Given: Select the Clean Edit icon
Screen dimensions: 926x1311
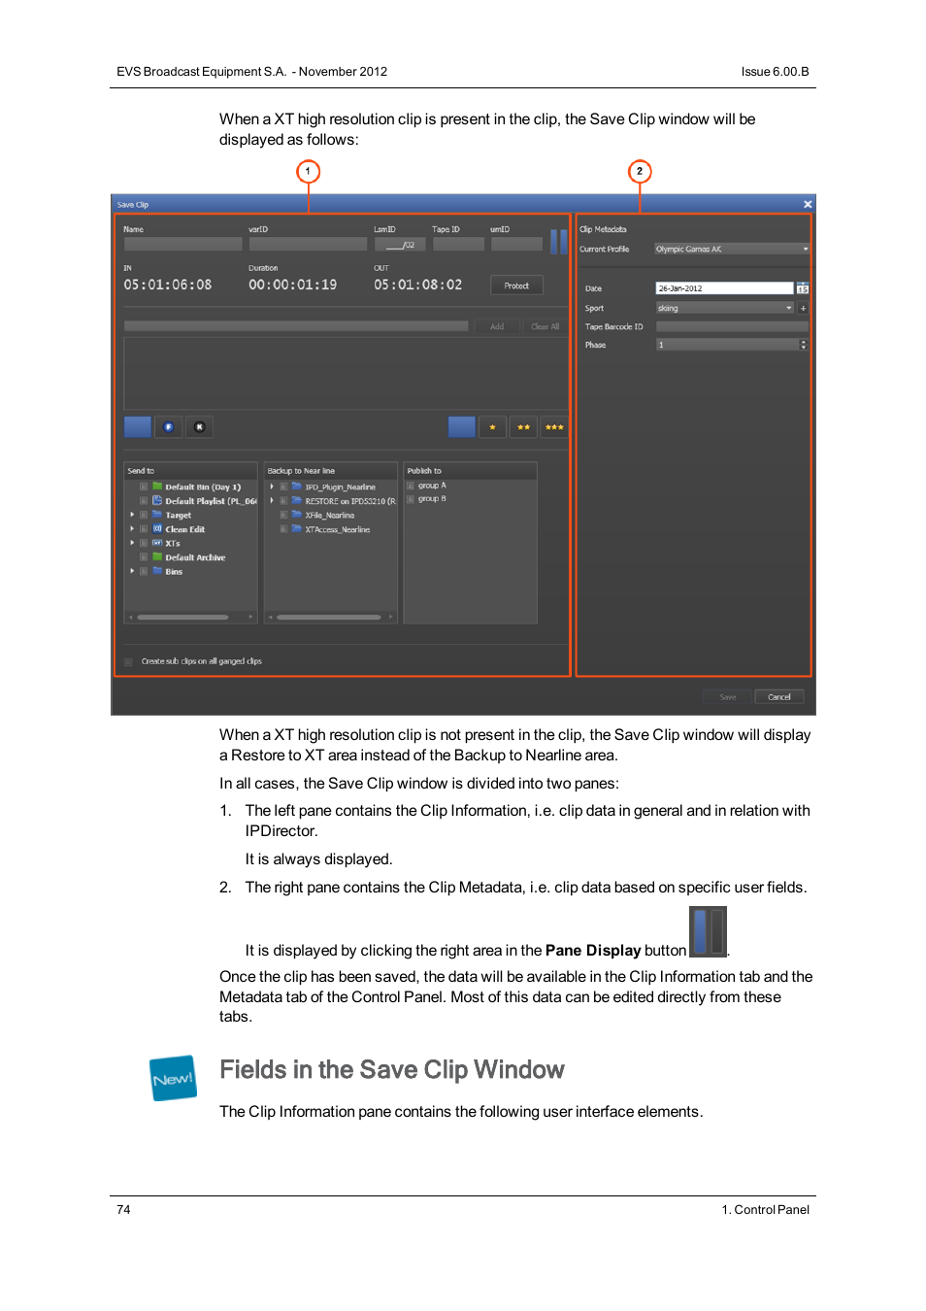Looking at the screenshot, I should click(157, 529).
